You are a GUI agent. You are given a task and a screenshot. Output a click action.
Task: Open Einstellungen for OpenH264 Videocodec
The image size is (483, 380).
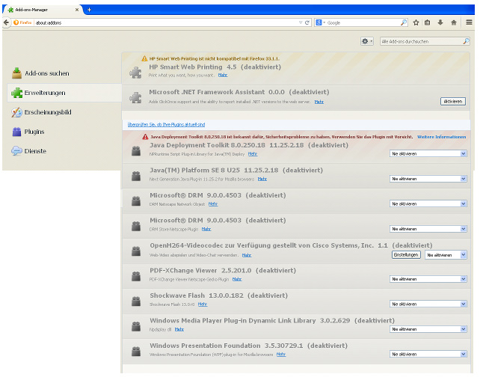pyautogui.click(x=406, y=255)
